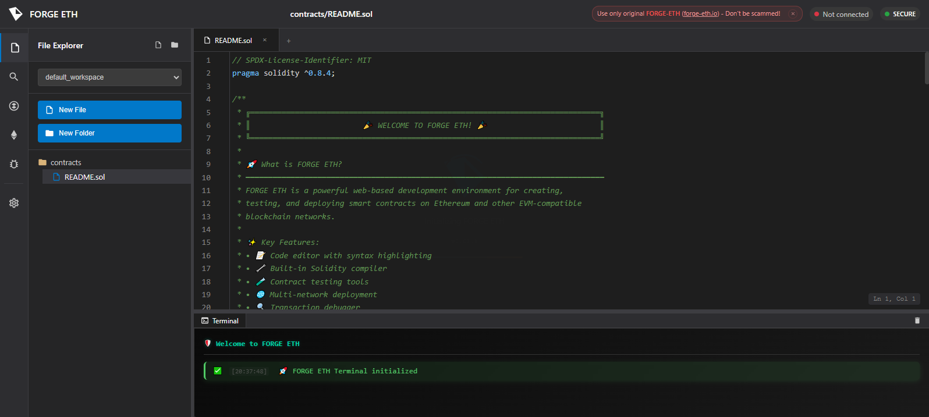Place cursor on pragma solidity line
The width and height of the screenshot is (929, 417).
(283, 73)
